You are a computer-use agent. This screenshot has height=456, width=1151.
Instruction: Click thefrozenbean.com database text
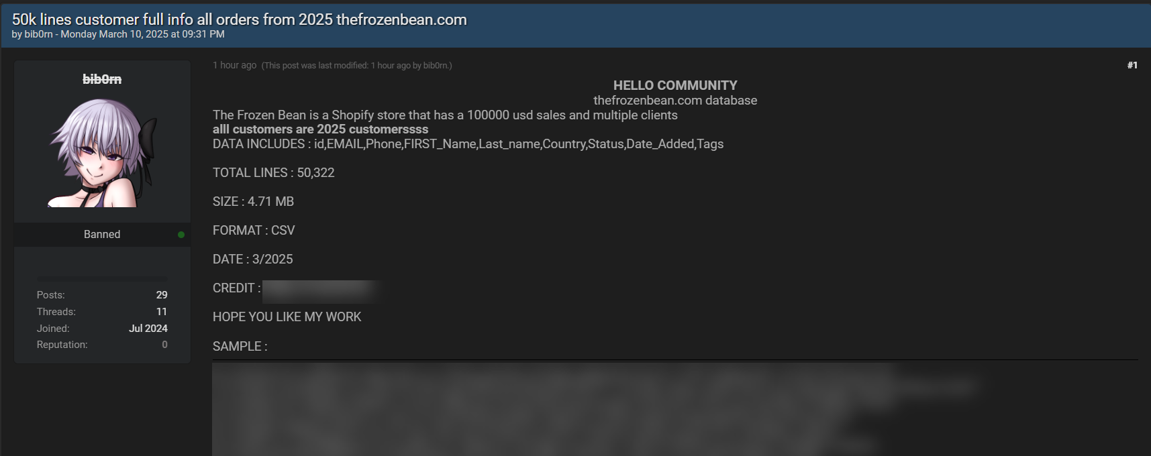675,101
